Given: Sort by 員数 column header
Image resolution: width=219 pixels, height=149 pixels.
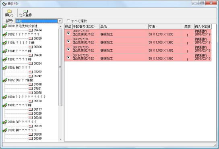Looking at the screenshot, I should point(188,27).
